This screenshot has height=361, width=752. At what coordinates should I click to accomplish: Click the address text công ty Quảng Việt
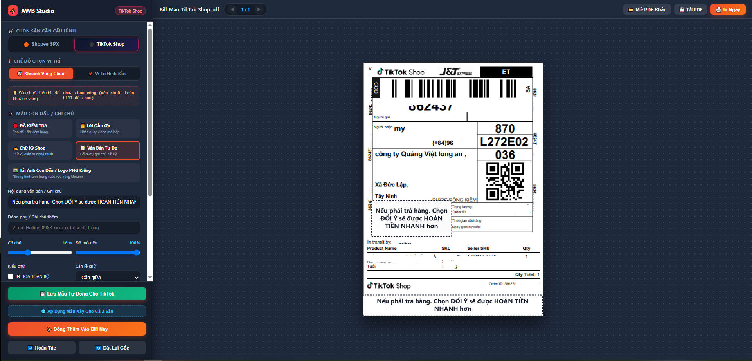point(421,154)
